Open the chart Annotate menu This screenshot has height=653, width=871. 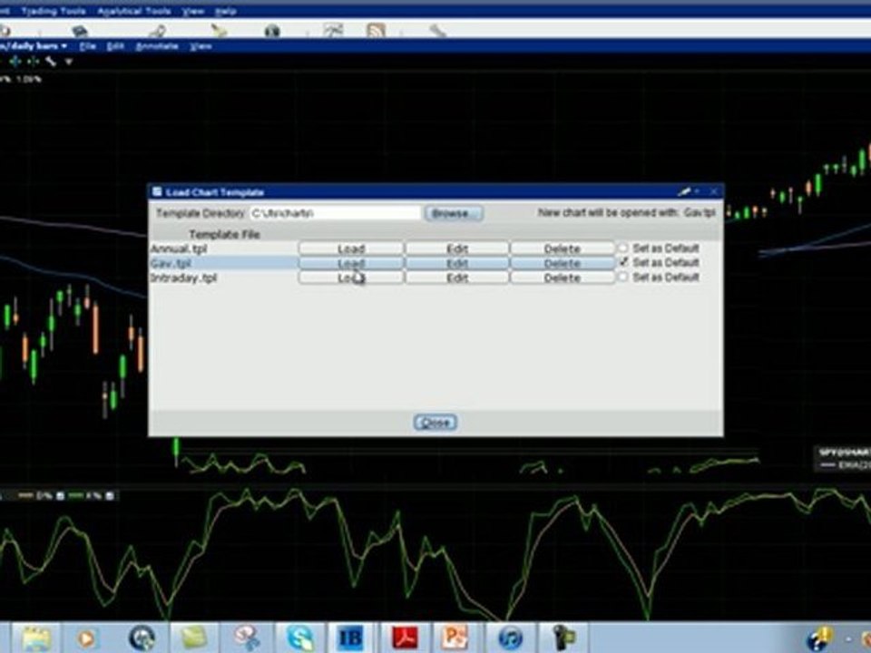click(x=157, y=46)
